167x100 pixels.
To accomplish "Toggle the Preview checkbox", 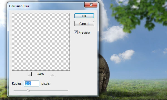I will tap(76, 32).
